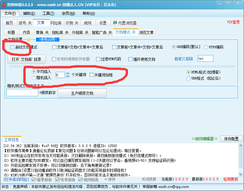Switch to the 拨号.关 tab
Screen dimensions: 244x191
click(25, 23)
